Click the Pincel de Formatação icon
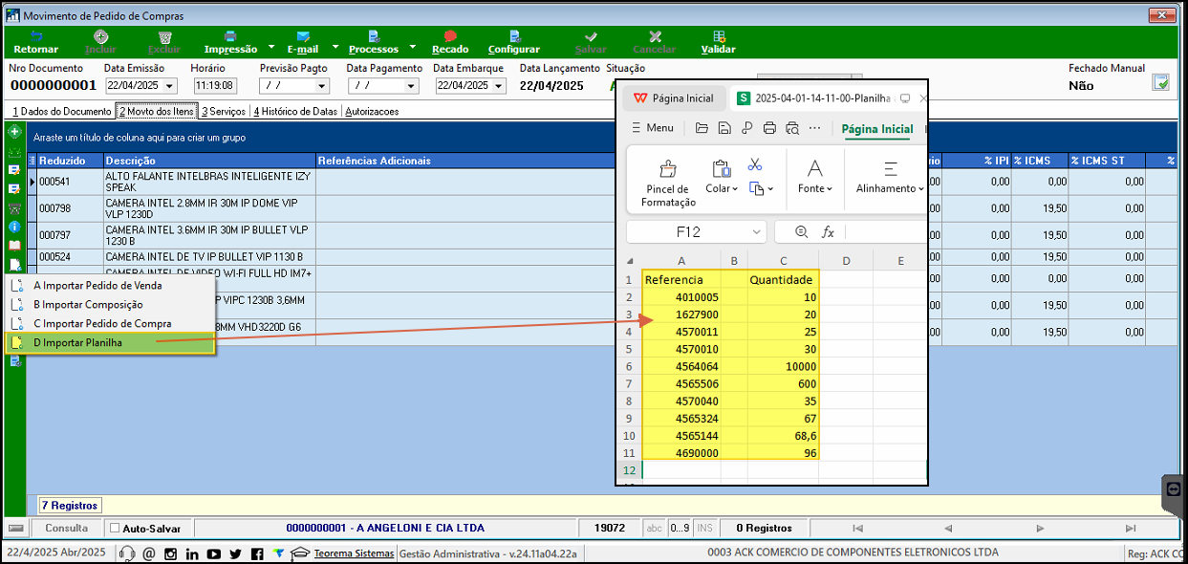The image size is (1188, 564). pos(669,169)
